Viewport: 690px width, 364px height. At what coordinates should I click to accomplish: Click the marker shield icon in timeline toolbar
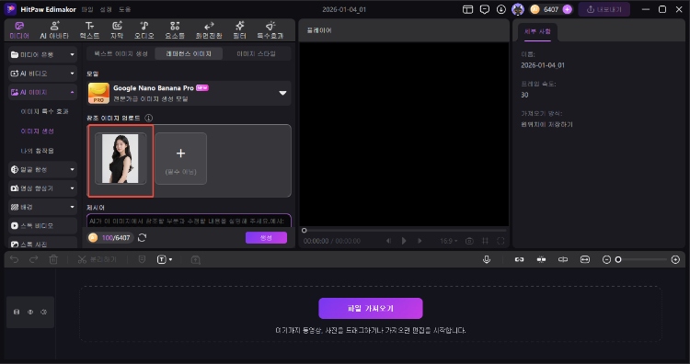142,260
